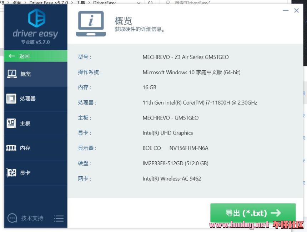The width and height of the screenshot is (307, 232).
Task: Click the 显卡 graphics card fan icon
Action: 11,172
